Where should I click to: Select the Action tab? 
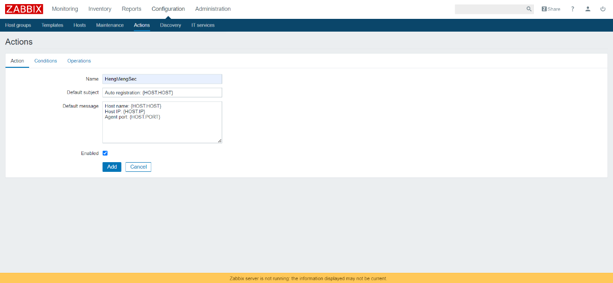click(x=17, y=61)
